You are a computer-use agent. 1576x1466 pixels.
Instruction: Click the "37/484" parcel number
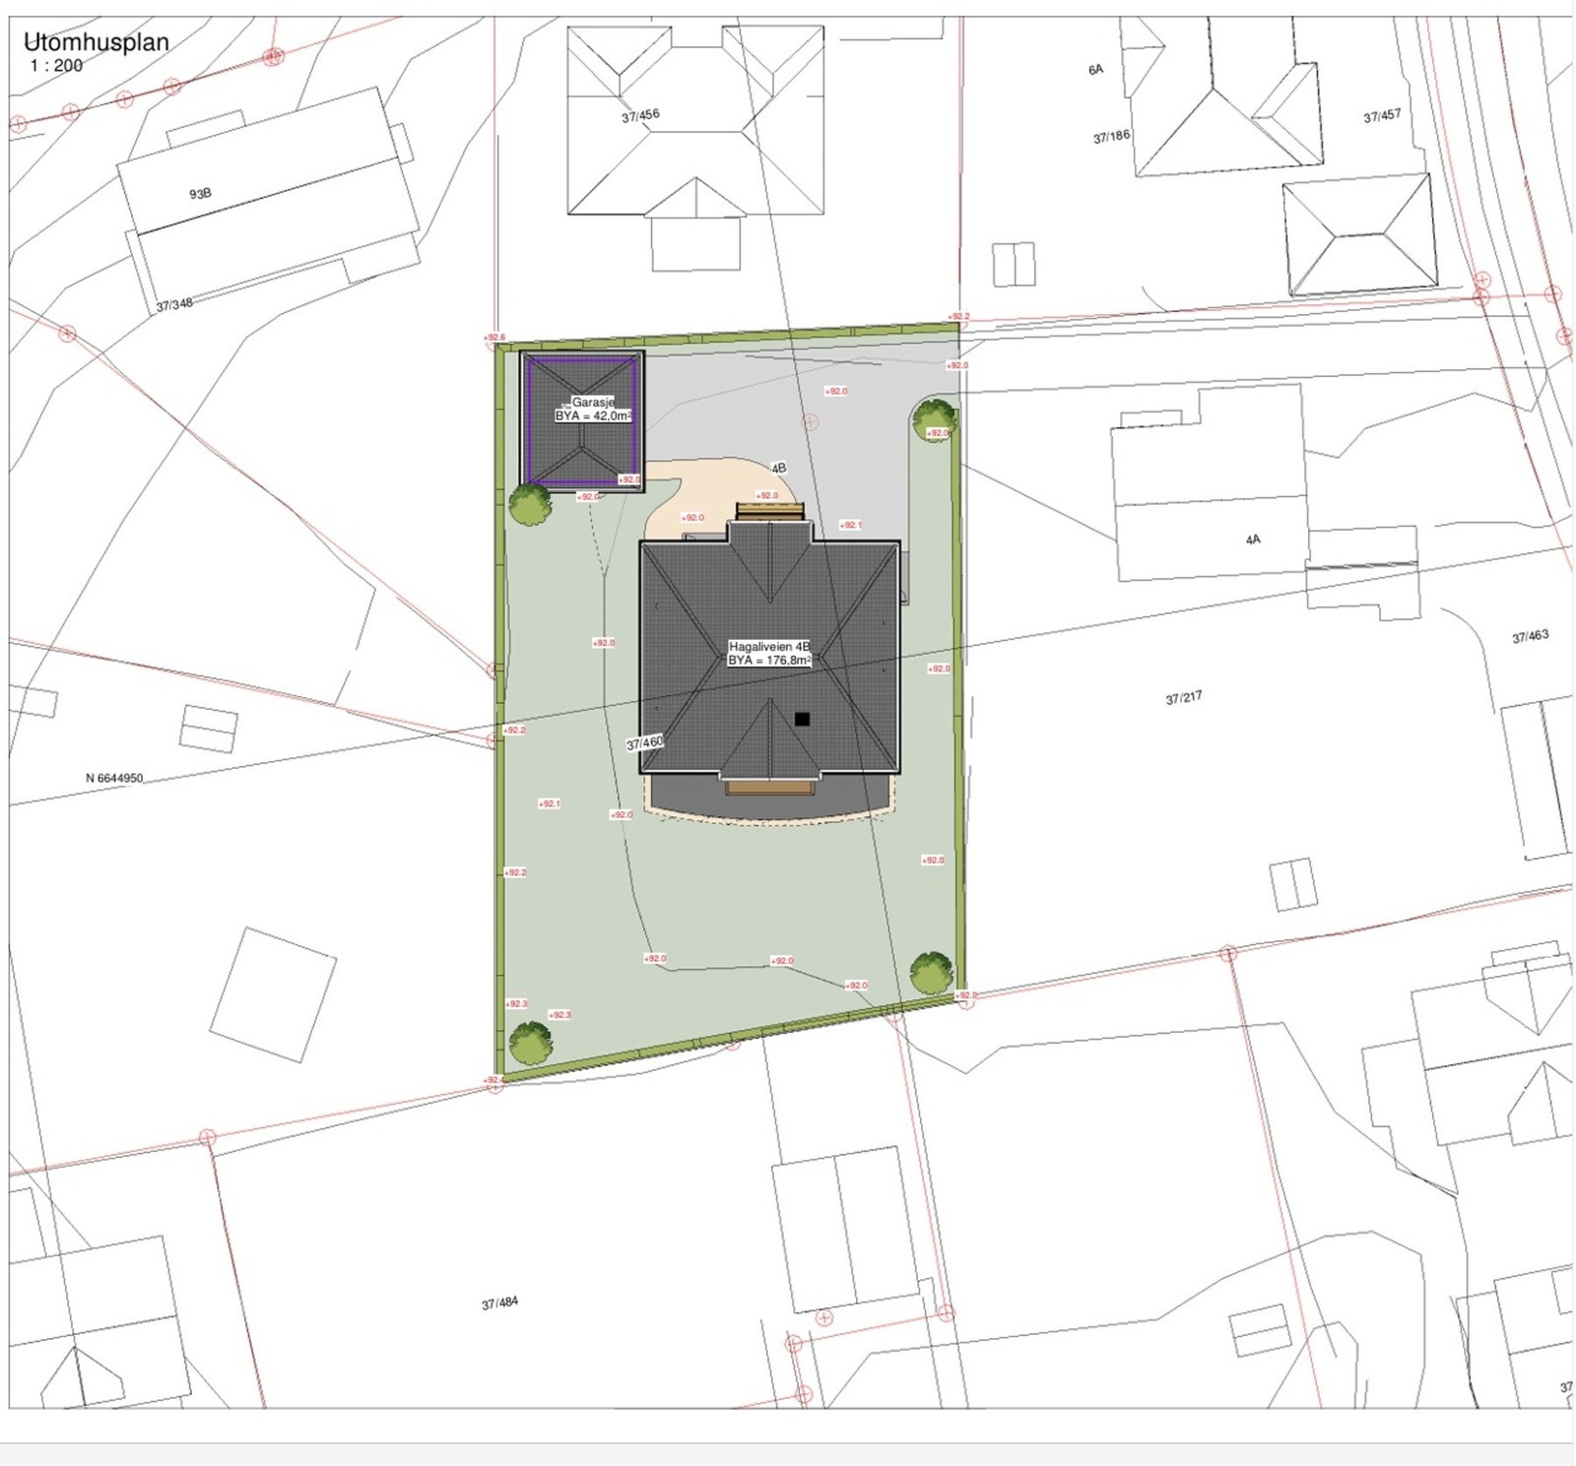[499, 1303]
